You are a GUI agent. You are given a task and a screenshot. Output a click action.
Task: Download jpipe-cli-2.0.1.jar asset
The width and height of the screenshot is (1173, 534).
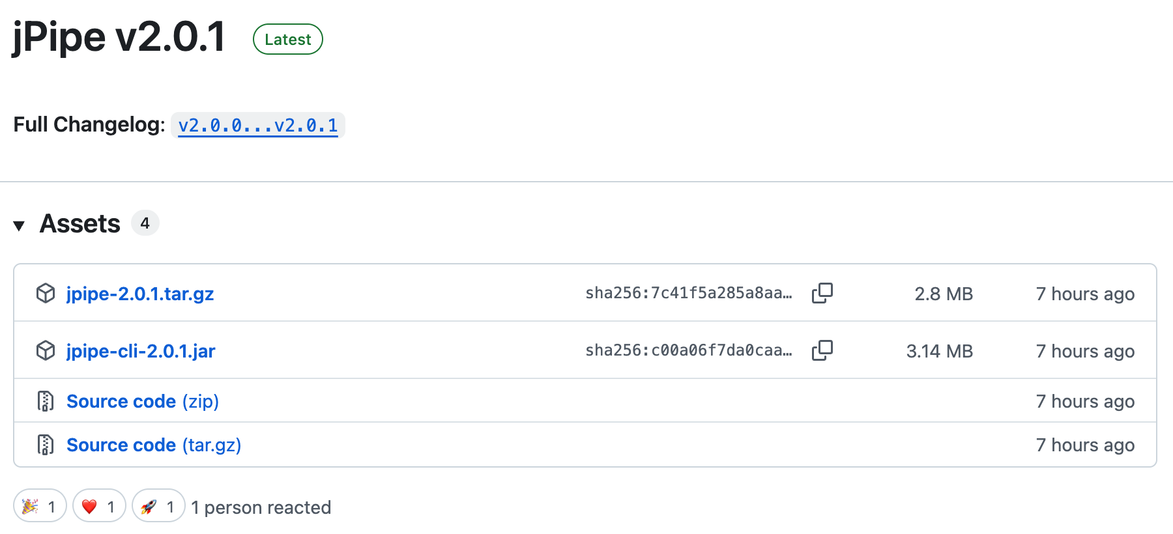pyautogui.click(x=141, y=351)
